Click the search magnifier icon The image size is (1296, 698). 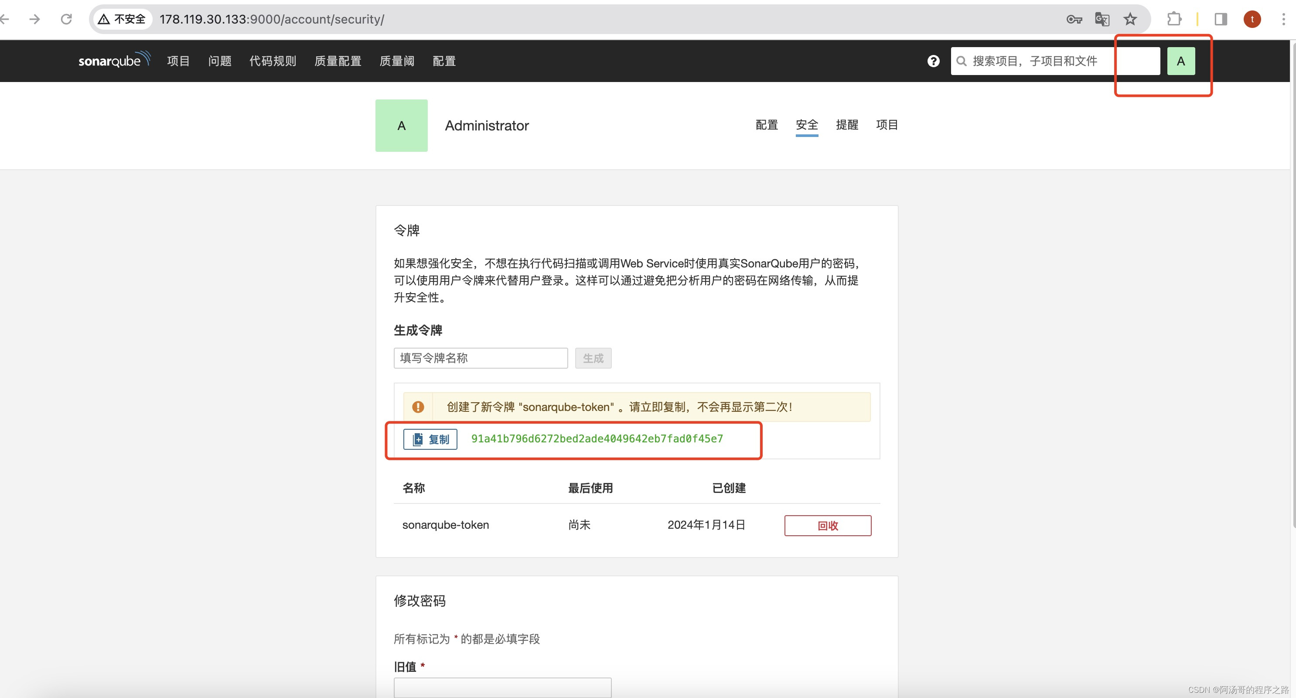[961, 61]
